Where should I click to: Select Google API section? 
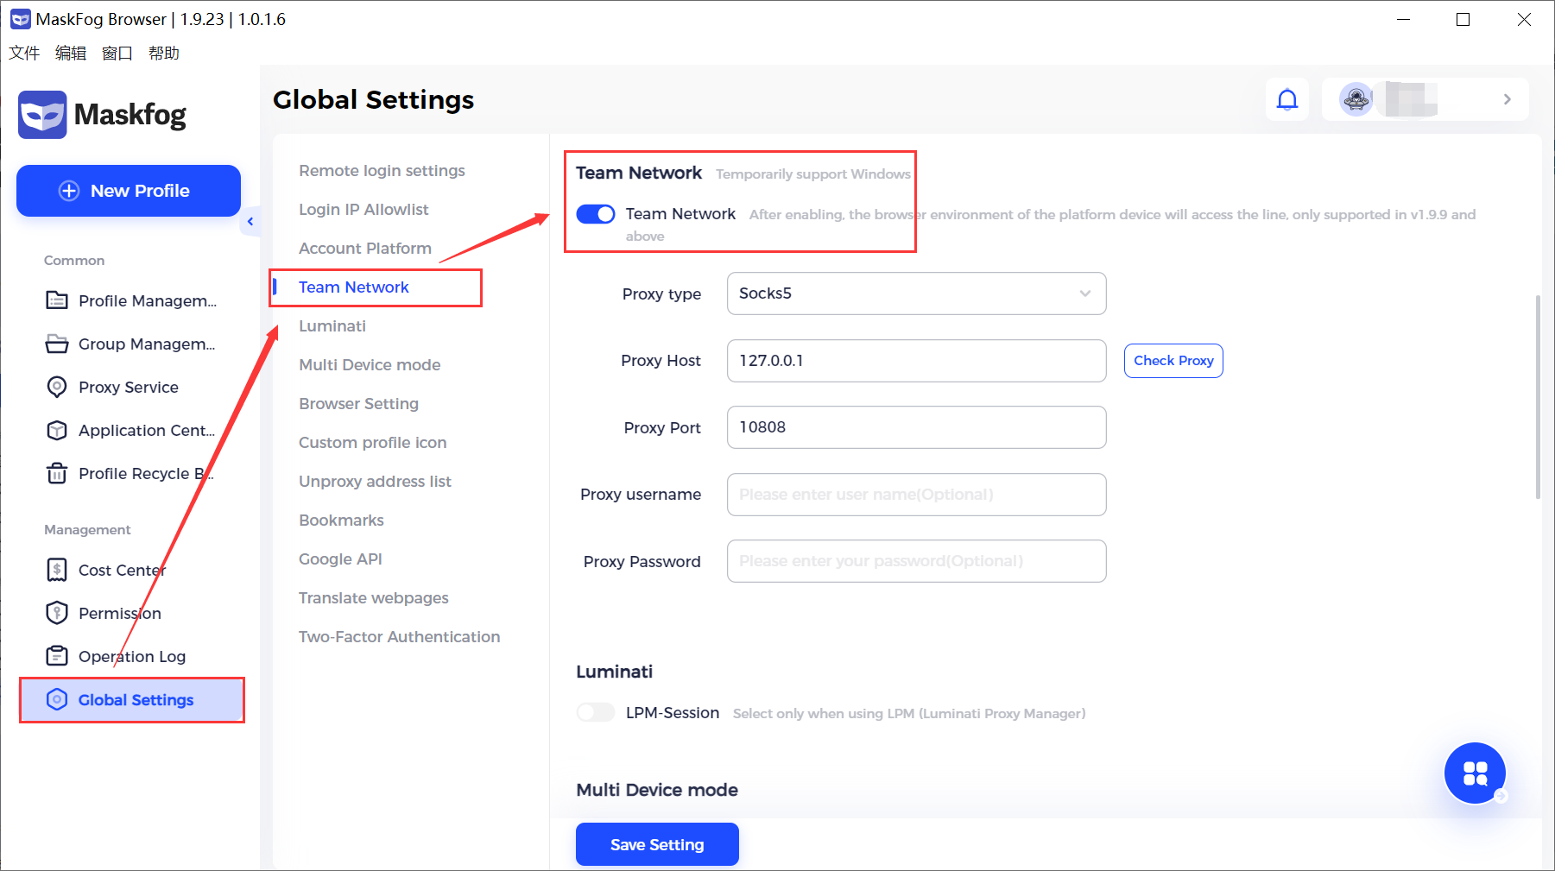(x=340, y=559)
